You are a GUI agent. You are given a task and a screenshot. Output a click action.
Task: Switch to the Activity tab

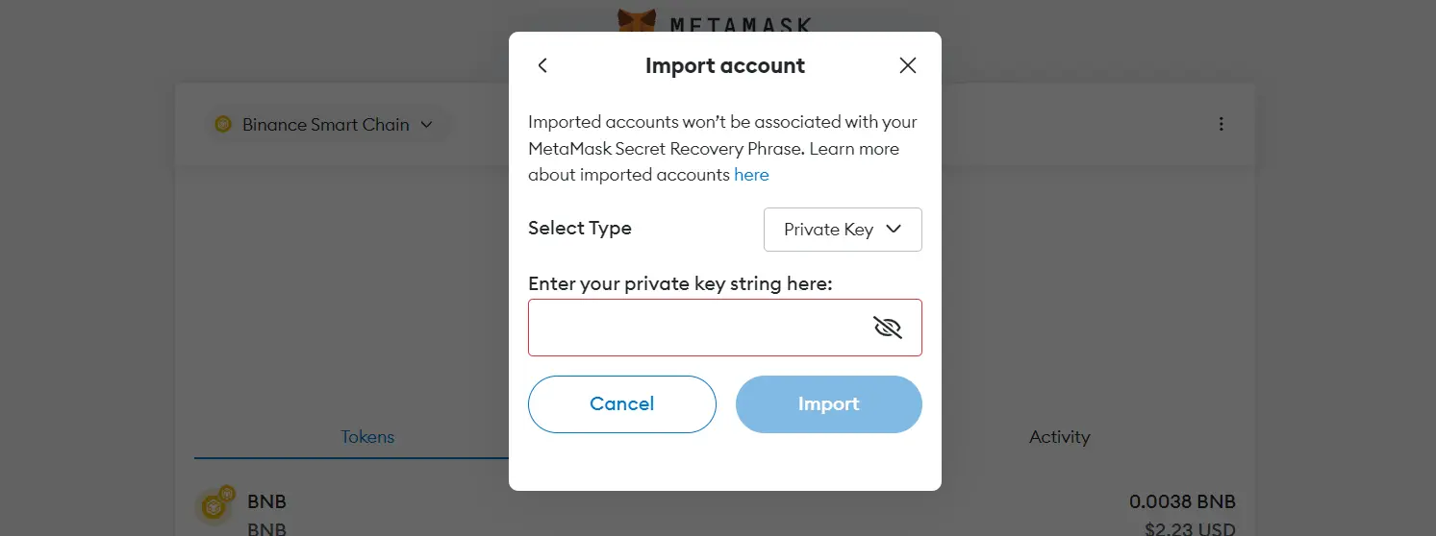point(1059,437)
